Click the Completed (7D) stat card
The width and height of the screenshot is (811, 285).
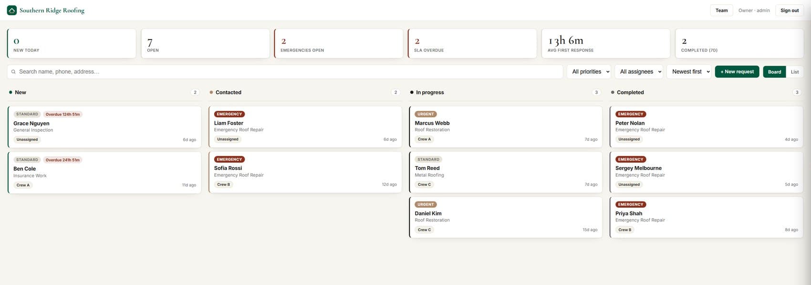coord(739,43)
